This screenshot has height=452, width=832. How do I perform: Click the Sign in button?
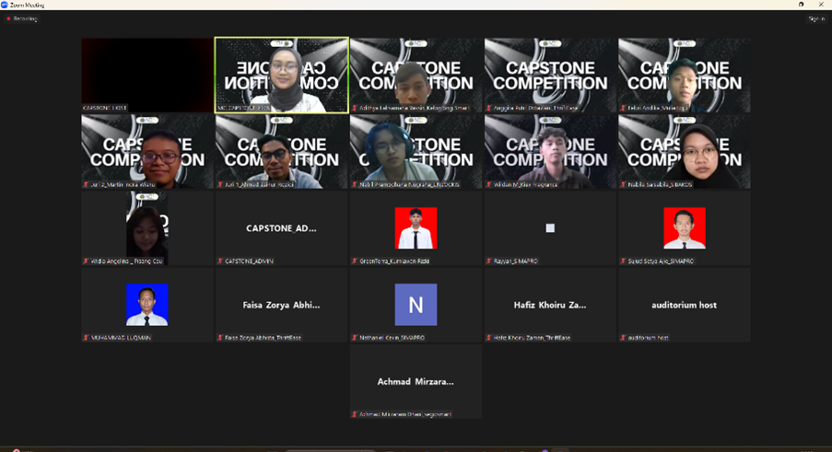[816, 18]
